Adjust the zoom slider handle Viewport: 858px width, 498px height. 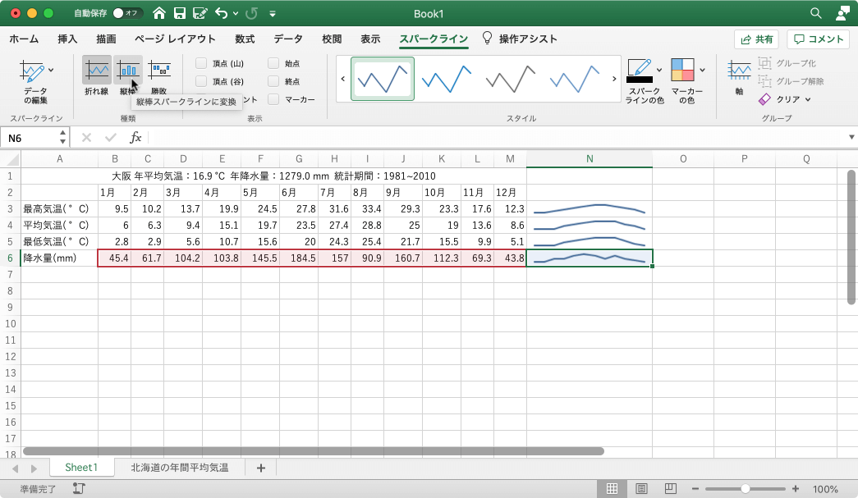point(745,489)
